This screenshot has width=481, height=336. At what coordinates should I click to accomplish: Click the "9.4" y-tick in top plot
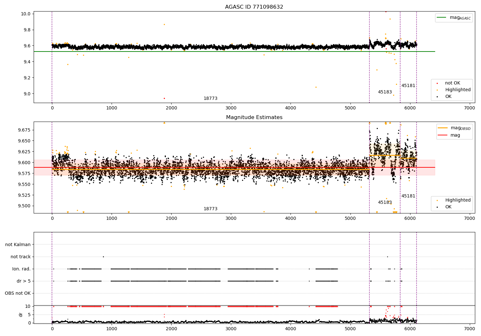point(27,62)
